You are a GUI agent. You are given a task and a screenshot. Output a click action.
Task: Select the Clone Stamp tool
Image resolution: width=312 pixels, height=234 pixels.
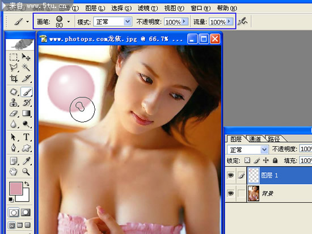pos(14,103)
